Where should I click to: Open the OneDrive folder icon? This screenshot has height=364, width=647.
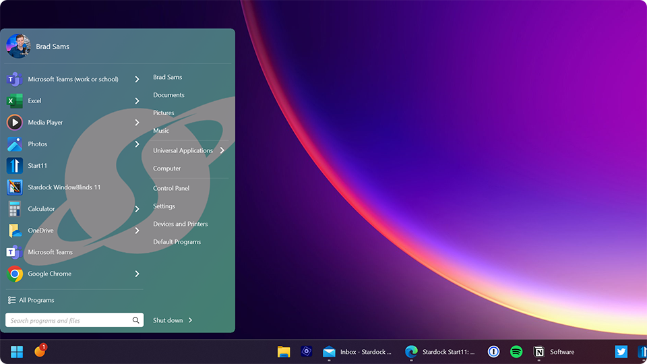pos(14,231)
